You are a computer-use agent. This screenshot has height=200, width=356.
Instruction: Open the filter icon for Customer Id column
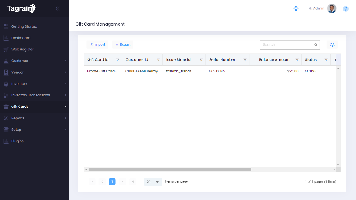pos(158,60)
